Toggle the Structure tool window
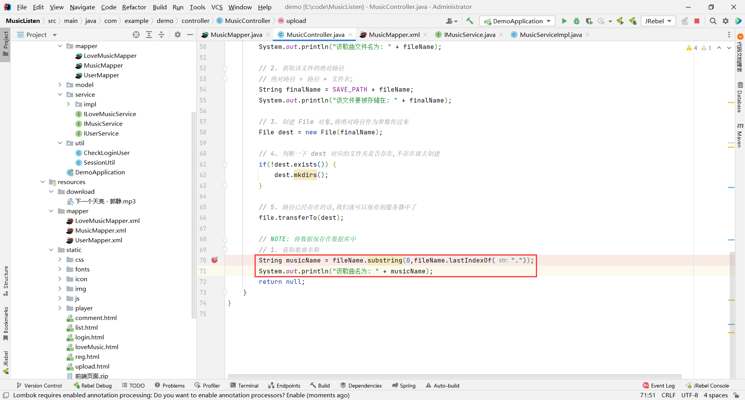The height and width of the screenshot is (400, 745). [x=5, y=280]
